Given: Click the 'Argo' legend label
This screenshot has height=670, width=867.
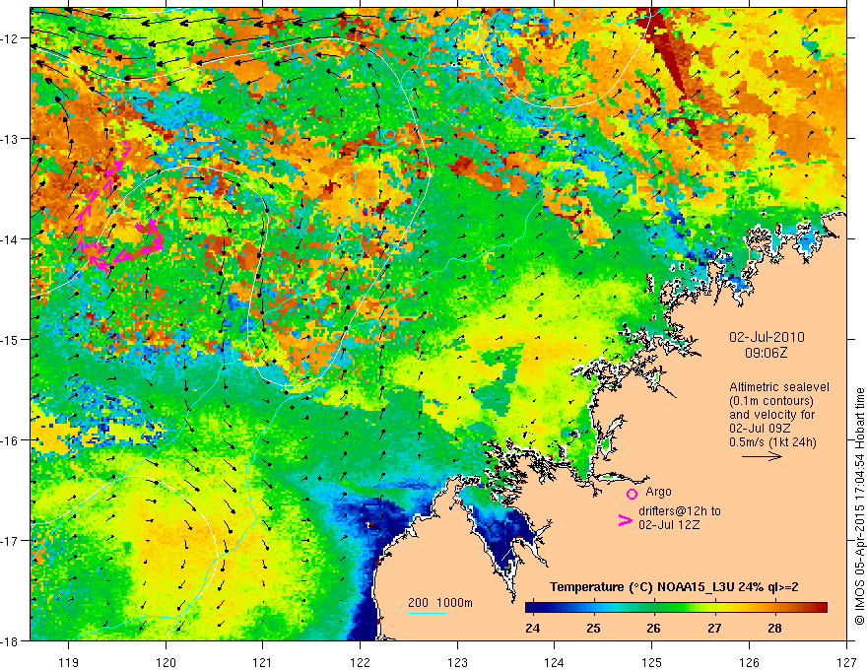Looking at the screenshot, I should point(658,492).
